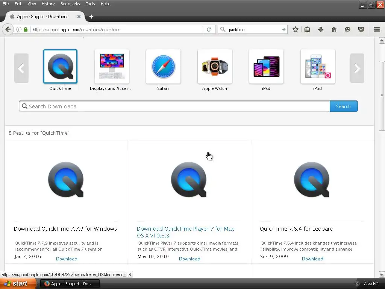Click the green padlock security icon
This screenshot has height=289, width=385.
pos(26,29)
